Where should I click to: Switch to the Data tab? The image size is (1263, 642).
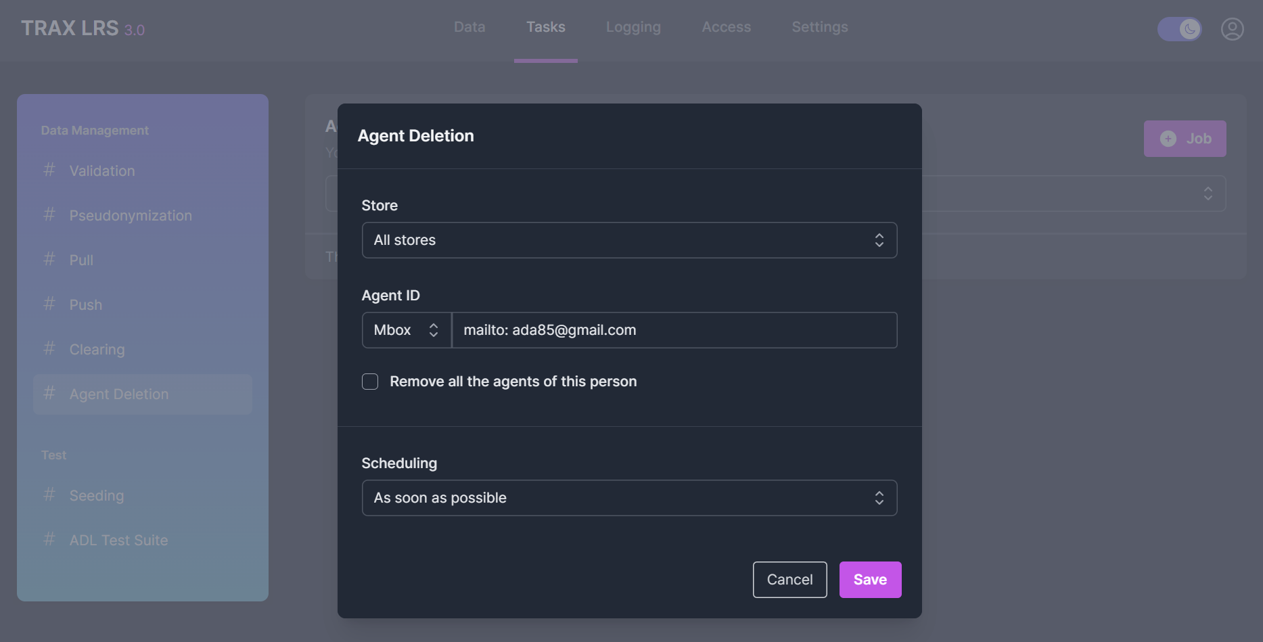[469, 27]
